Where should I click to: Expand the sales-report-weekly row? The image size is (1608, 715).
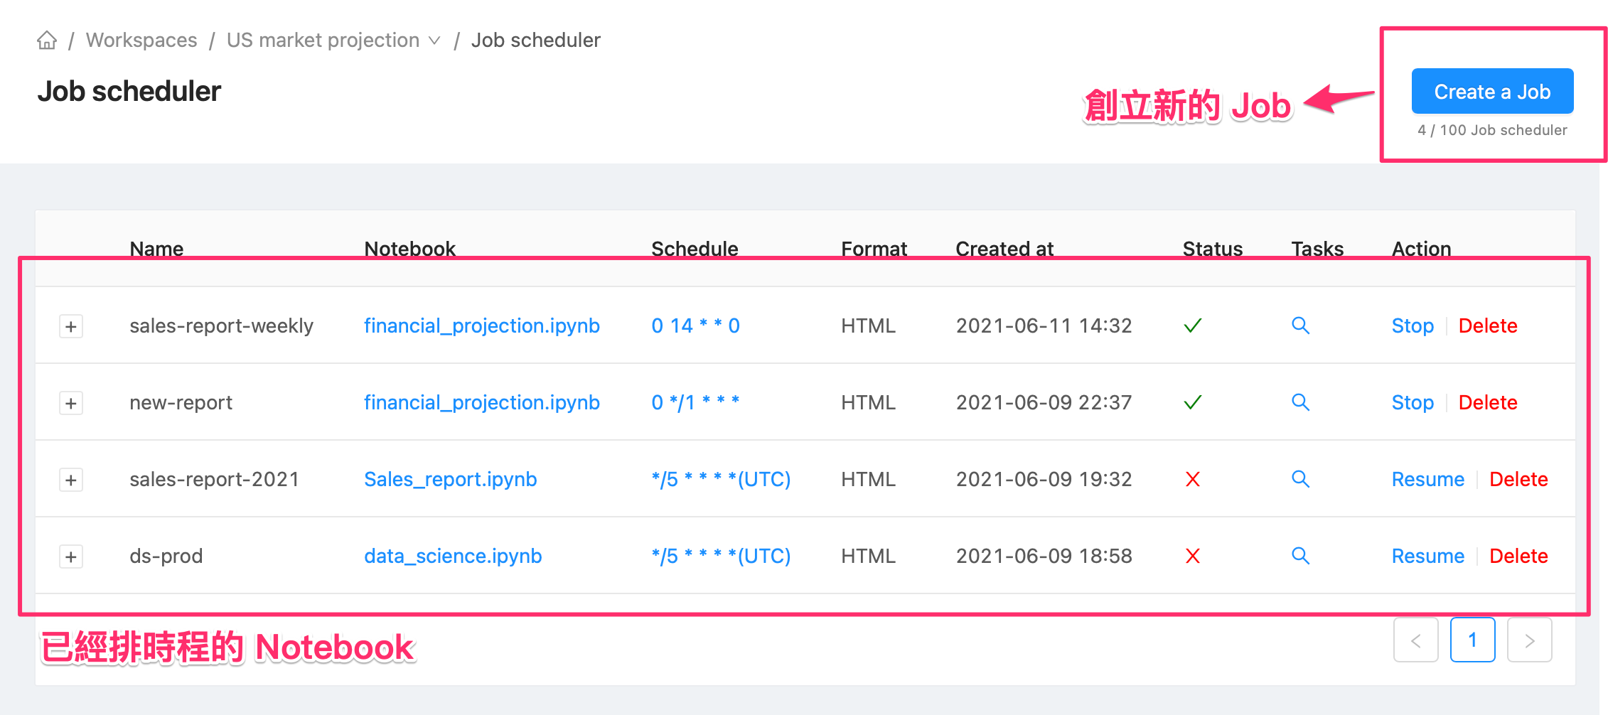click(x=70, y=326)
